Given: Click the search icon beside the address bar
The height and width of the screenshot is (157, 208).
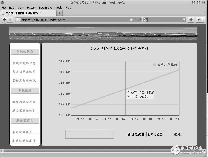Looking at the screenshot, I should [184, 20].
